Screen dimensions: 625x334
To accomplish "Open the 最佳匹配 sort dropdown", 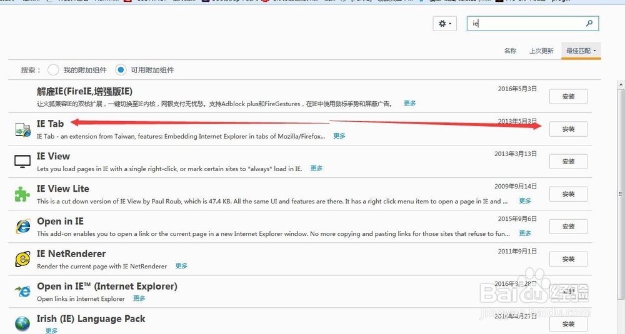I will coord(581,51).
